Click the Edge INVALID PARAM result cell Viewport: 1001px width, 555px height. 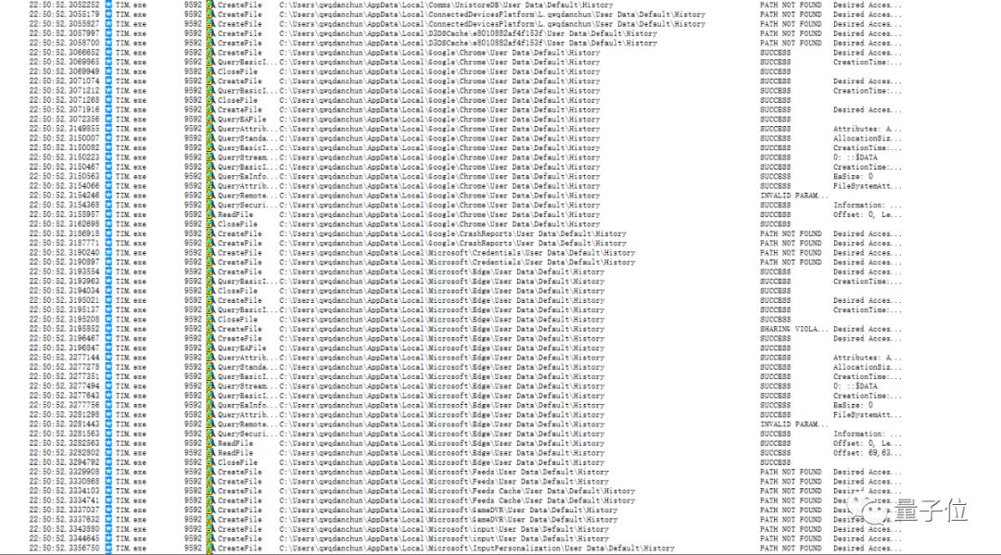[794, 424]
